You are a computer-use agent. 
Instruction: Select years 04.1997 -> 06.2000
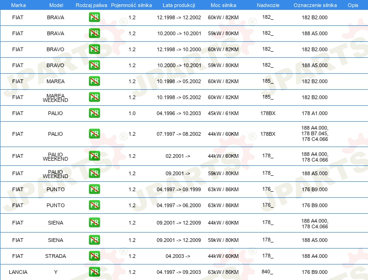click(179, 205)
